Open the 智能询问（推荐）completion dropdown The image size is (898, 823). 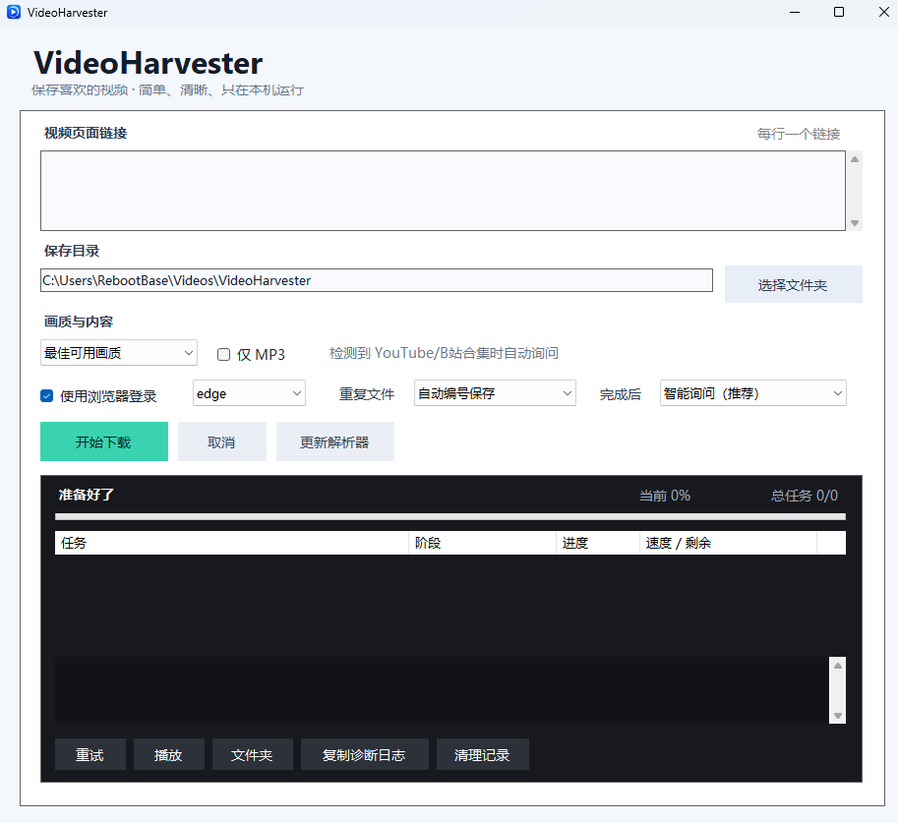(753, 393)
